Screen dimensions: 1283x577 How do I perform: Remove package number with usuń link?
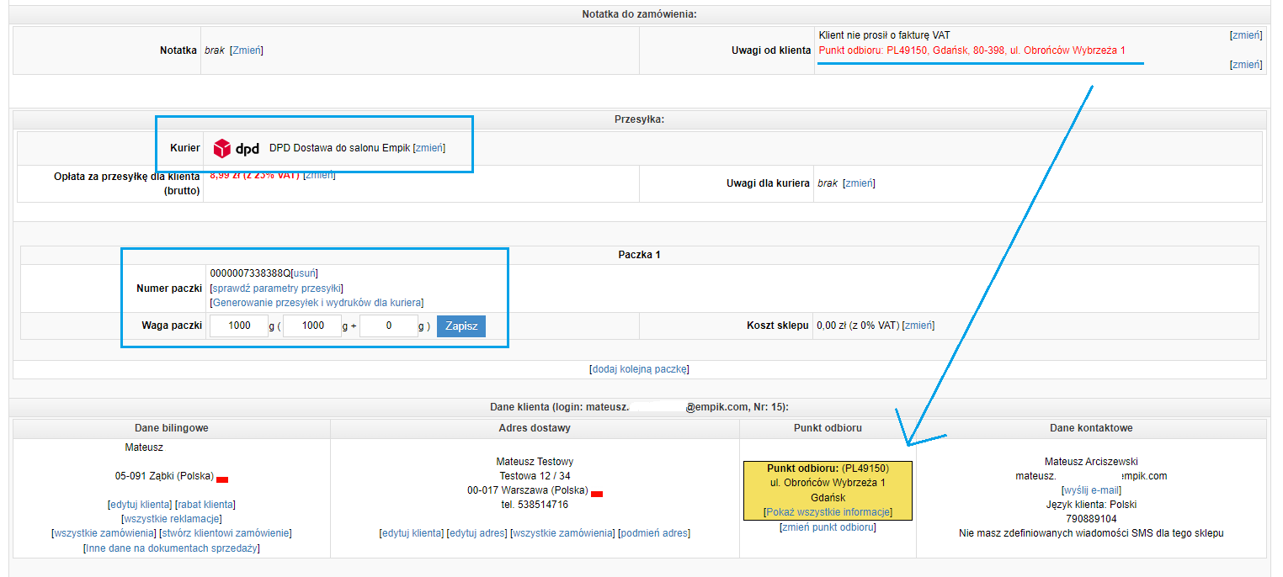(305, 273)
